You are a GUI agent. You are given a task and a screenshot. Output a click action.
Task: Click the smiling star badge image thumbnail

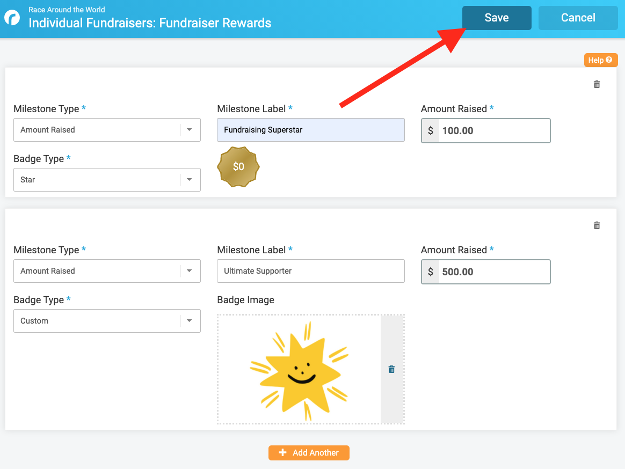(299, 370)
